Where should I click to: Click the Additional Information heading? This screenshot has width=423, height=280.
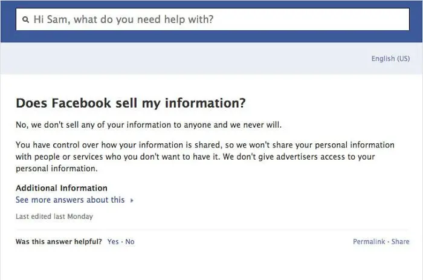tap(62, 188)
